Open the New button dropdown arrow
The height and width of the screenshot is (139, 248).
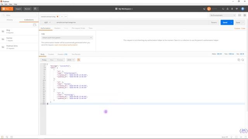click(12, 9)
